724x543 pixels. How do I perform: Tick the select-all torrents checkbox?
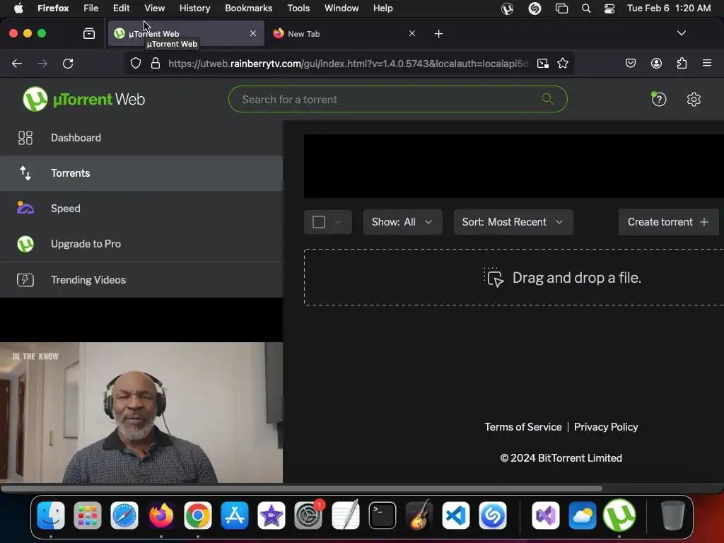pyautogui.click(x=319, y=222)
